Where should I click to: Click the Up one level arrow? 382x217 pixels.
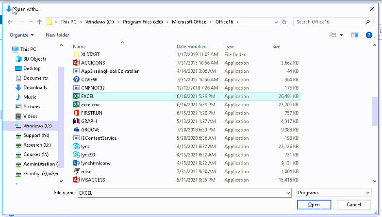(39, 22)
